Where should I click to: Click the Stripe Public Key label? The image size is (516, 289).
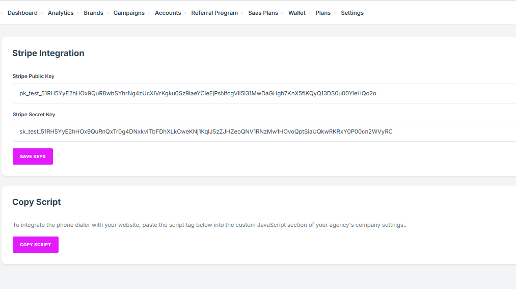34,76
